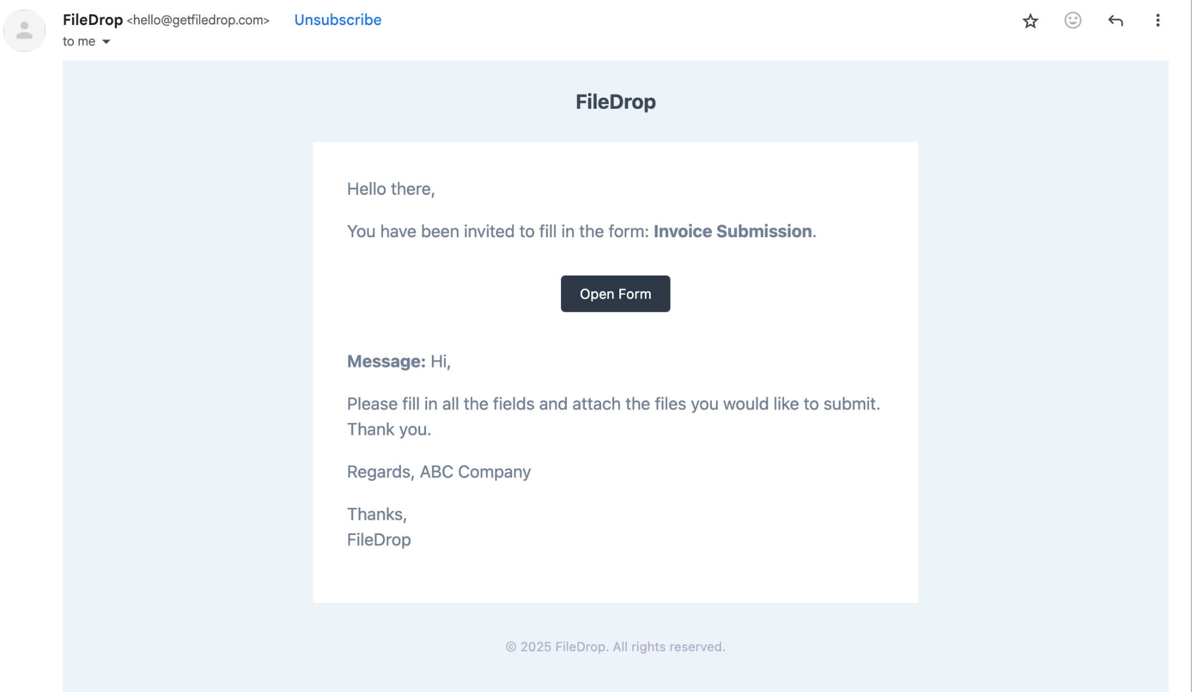This screenshot has width=1192, height=692.
Task: Click the "Thanks," sign-off line
Action: click(377, 514)
